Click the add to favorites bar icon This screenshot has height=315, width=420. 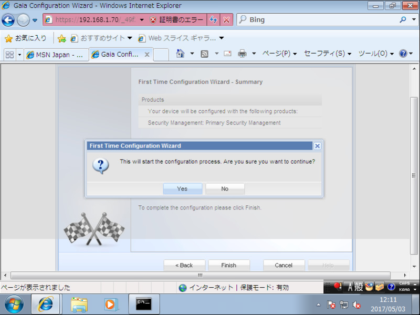tap(61, 38)
